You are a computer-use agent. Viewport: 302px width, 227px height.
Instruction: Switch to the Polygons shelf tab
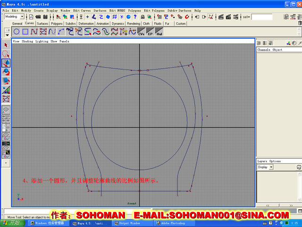pos(57,24)
